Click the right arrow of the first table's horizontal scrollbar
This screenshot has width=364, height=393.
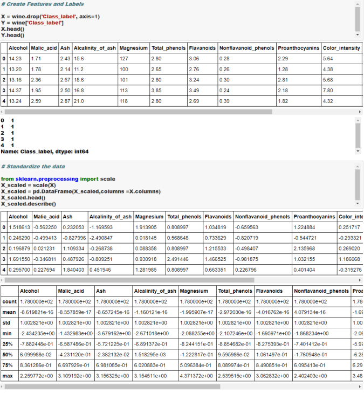coord(360,111)
